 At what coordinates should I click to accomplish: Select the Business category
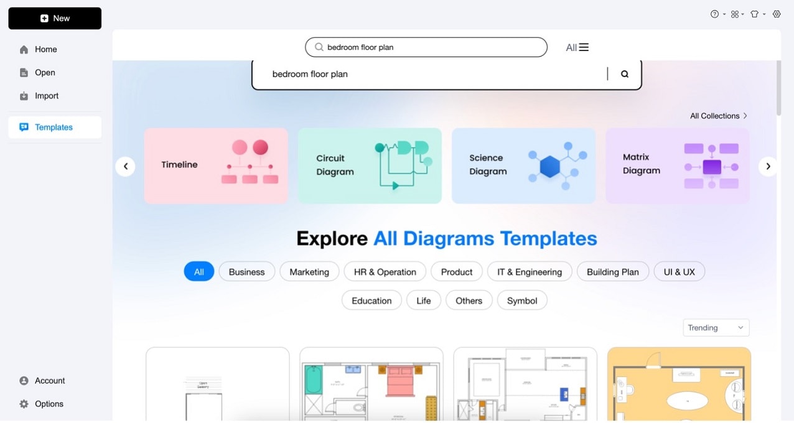pyautogui.click(x=246, y=272)
